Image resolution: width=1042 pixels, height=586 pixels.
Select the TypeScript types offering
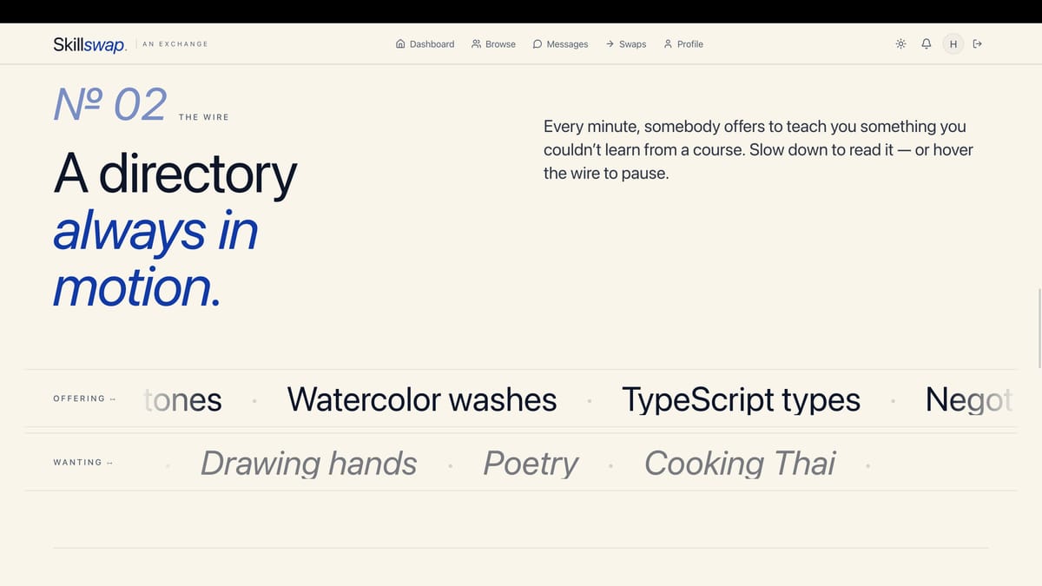click(741, 399)
